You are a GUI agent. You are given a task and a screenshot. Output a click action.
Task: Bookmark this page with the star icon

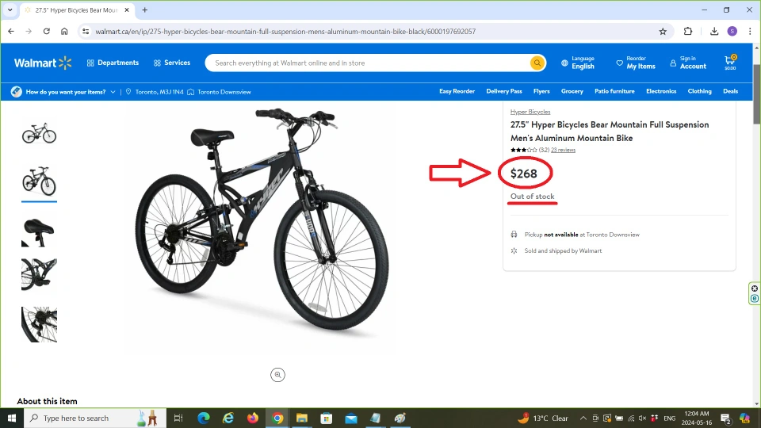pos(663,32)
